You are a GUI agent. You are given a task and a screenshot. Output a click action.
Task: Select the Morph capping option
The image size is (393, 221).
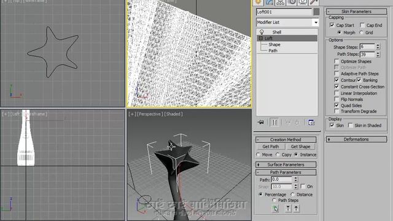pyautogui.click(x=340, y=33)
